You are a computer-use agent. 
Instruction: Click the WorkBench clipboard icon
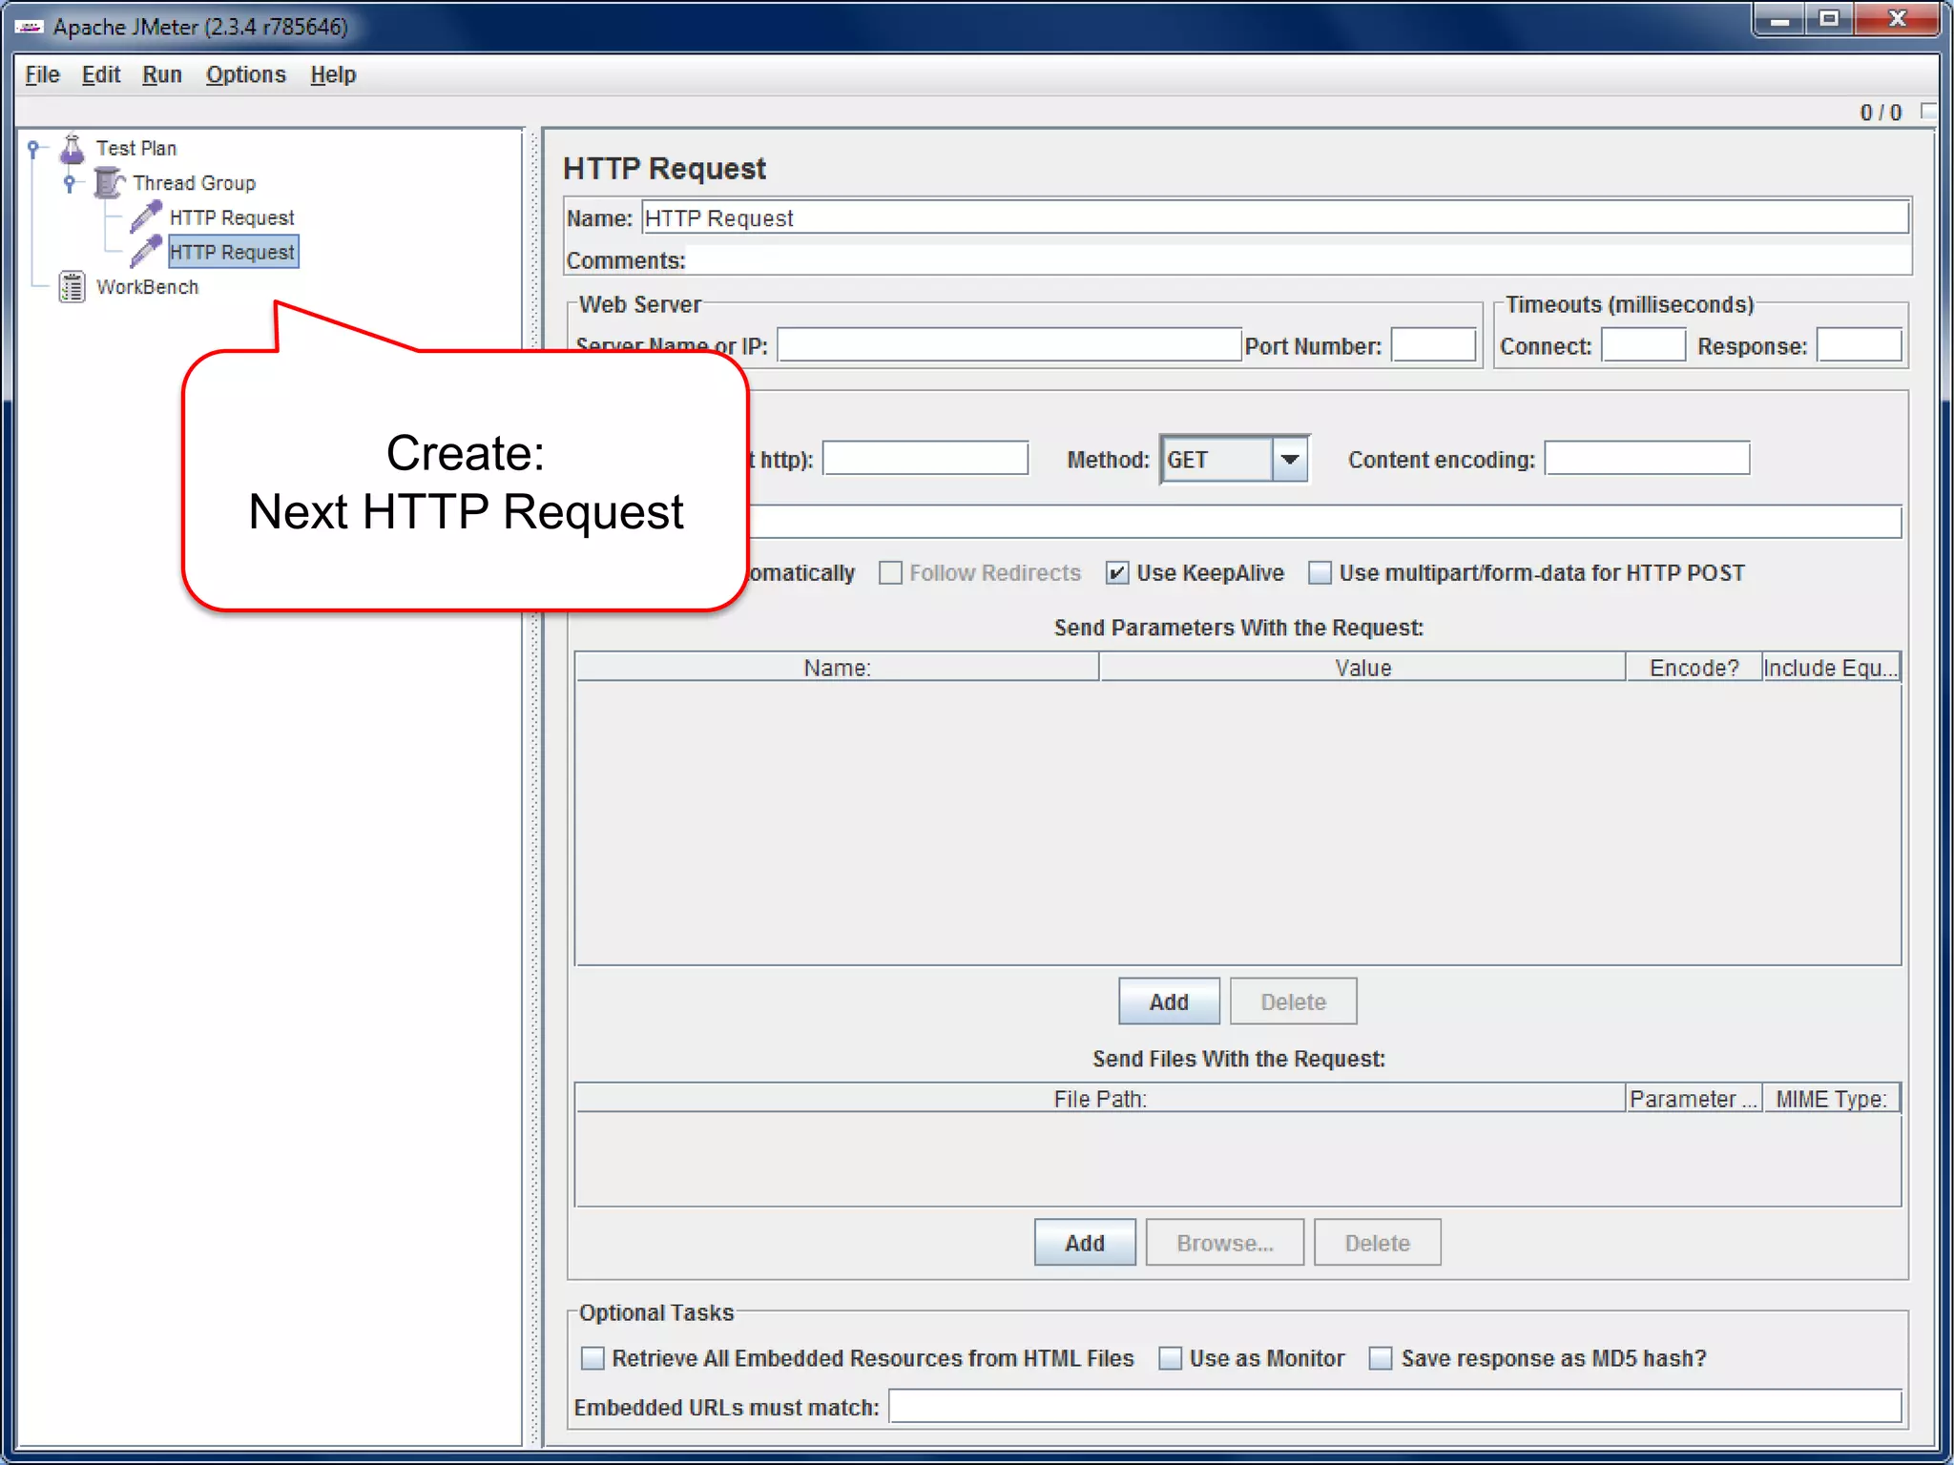click(x=73, y=286)
